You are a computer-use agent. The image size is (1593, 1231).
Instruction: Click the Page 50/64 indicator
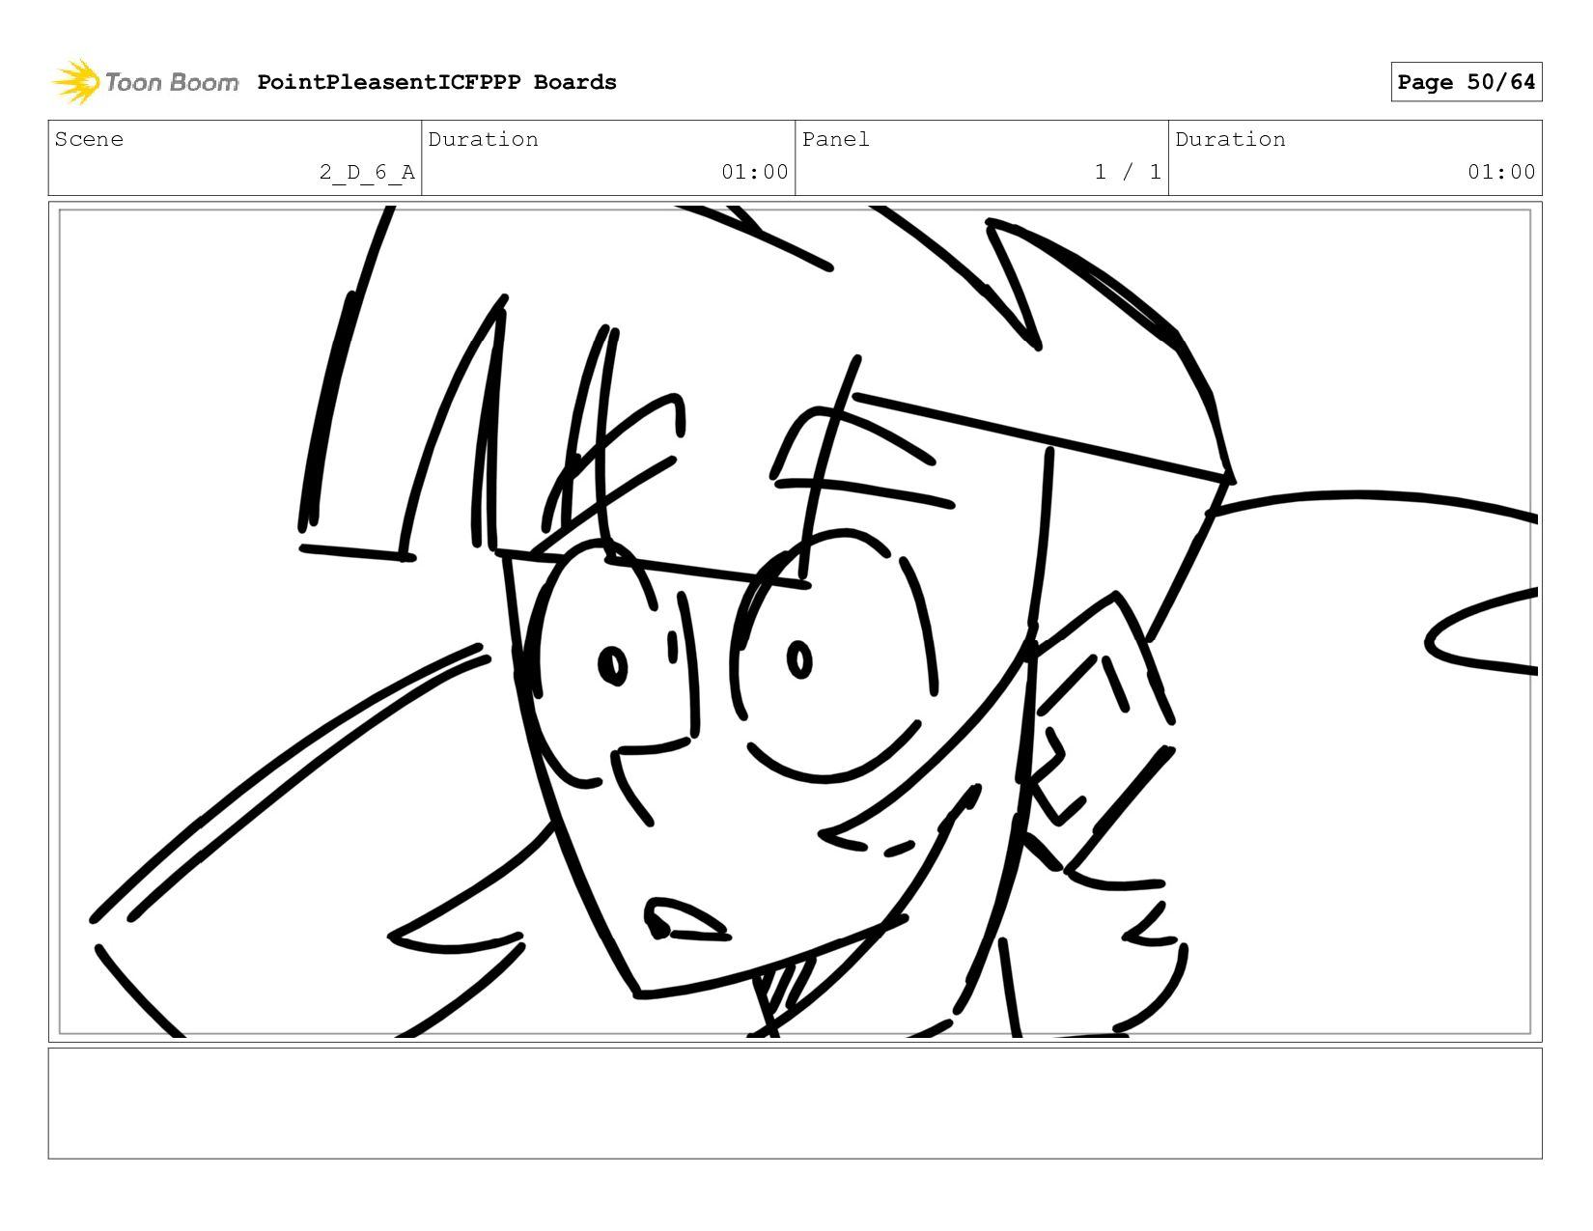[1466, 82]
